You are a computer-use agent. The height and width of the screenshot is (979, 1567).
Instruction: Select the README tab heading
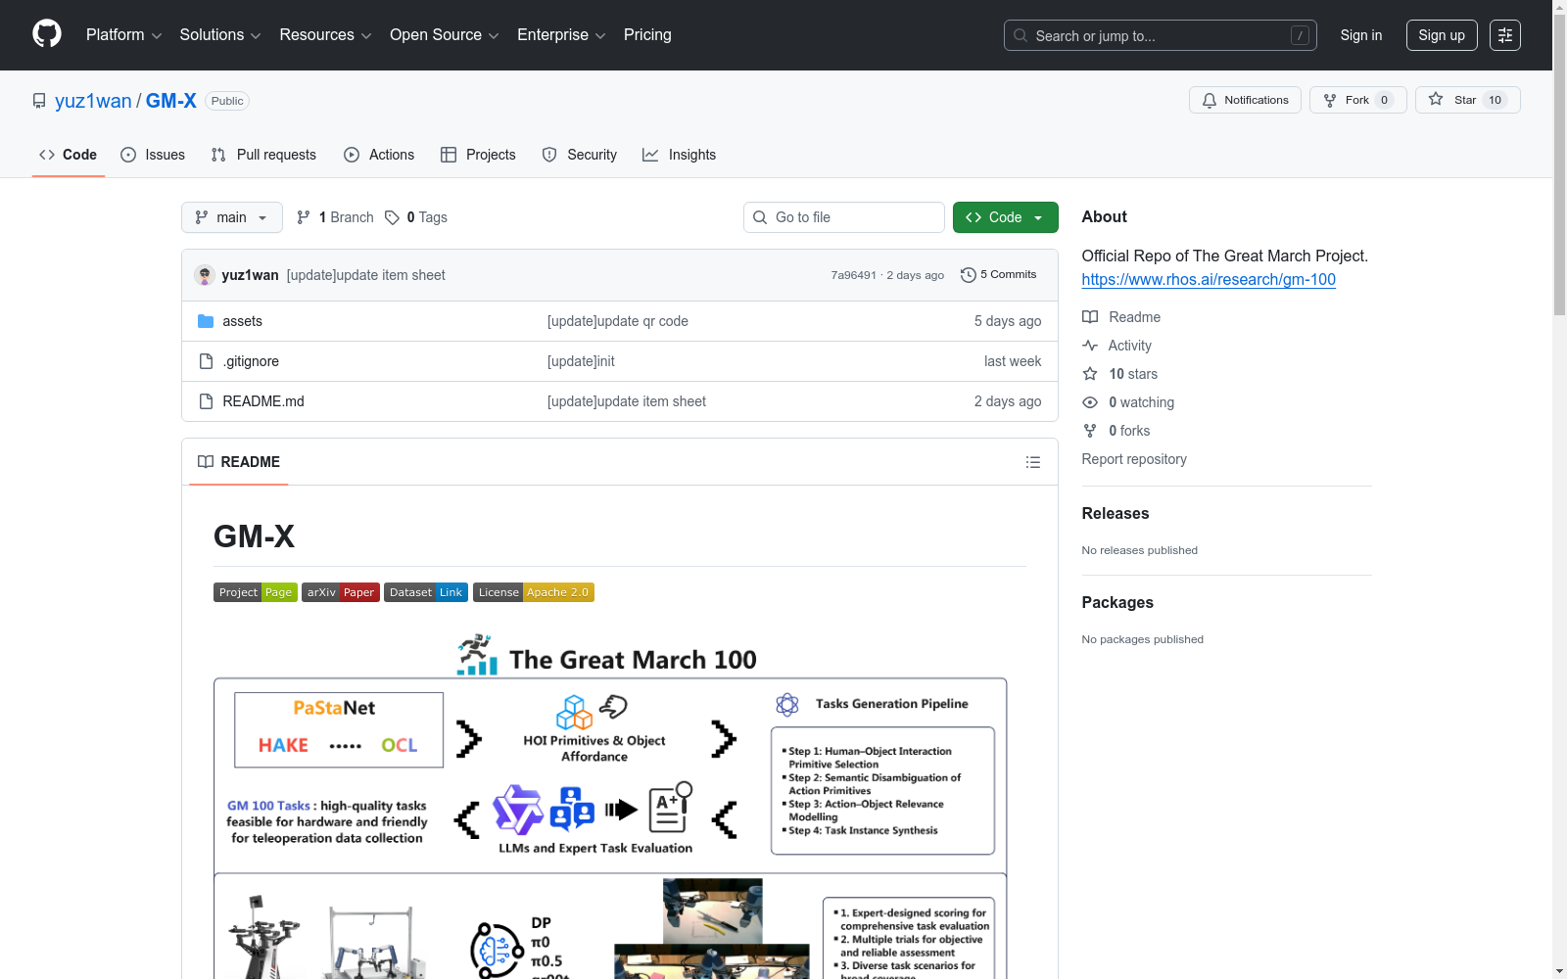(x=239, y=462)
